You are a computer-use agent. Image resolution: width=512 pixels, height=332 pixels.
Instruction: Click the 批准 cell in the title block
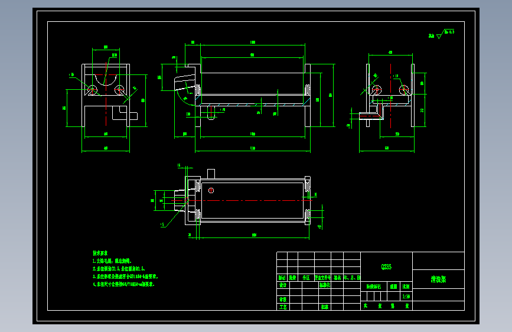[325, 307]
